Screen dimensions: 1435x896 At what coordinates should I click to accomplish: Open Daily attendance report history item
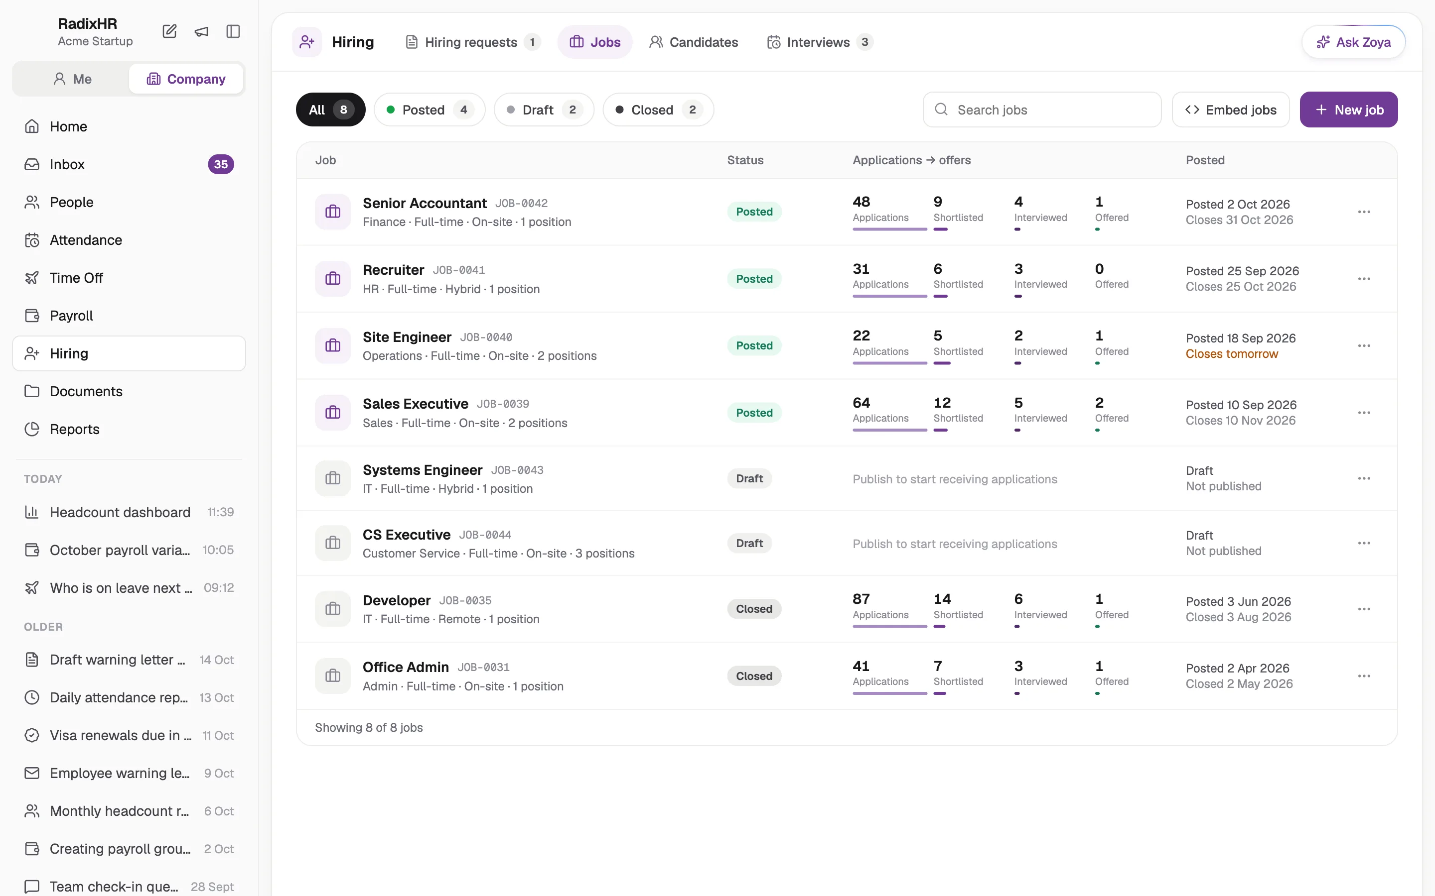pos(129,697)
